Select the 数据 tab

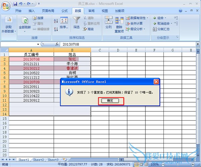[78, 11]
